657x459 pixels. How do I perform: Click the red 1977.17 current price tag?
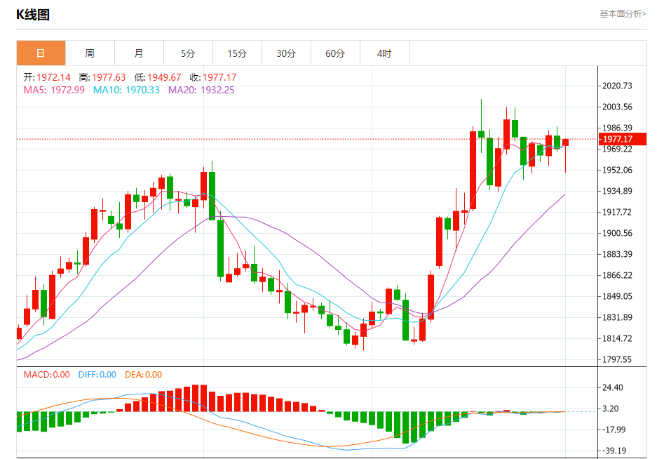coord(623,139)
